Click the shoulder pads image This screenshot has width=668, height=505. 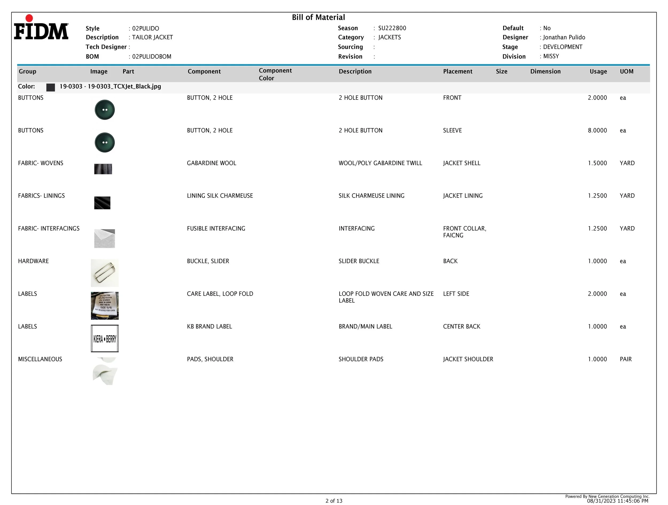(x=104, y=372)
